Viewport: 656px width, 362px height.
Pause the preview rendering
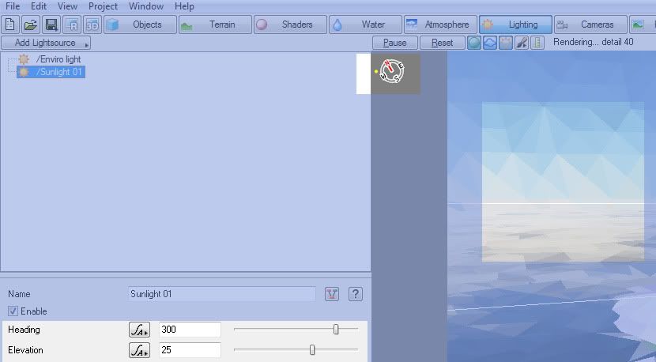[x=395, y=43]
